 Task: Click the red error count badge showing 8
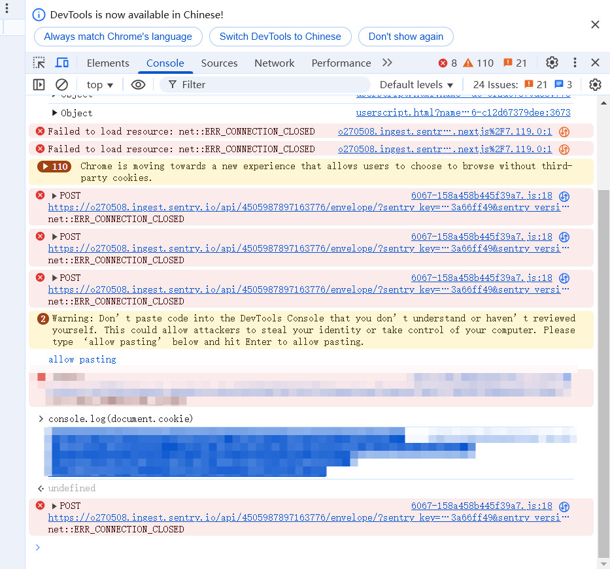point(448,63)
